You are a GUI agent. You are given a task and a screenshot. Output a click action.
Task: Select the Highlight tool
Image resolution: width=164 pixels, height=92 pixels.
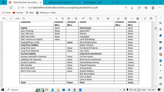(x=108, y=18)
